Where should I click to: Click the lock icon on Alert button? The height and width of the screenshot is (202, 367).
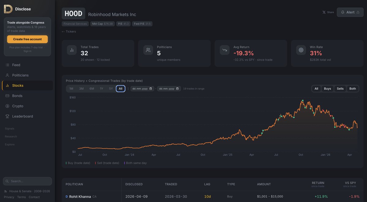tap(358, 12)
